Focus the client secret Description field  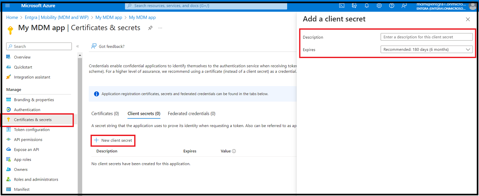coord(427,37)
